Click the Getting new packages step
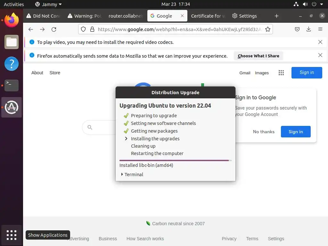Screen dimensions: 328x246 tap(154, 131)
